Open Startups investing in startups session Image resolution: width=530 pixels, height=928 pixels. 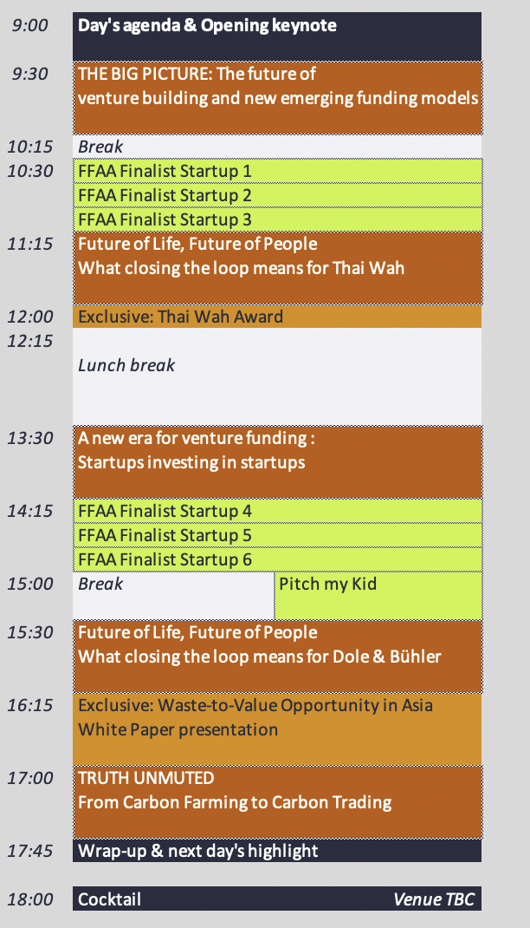(276, 461)
